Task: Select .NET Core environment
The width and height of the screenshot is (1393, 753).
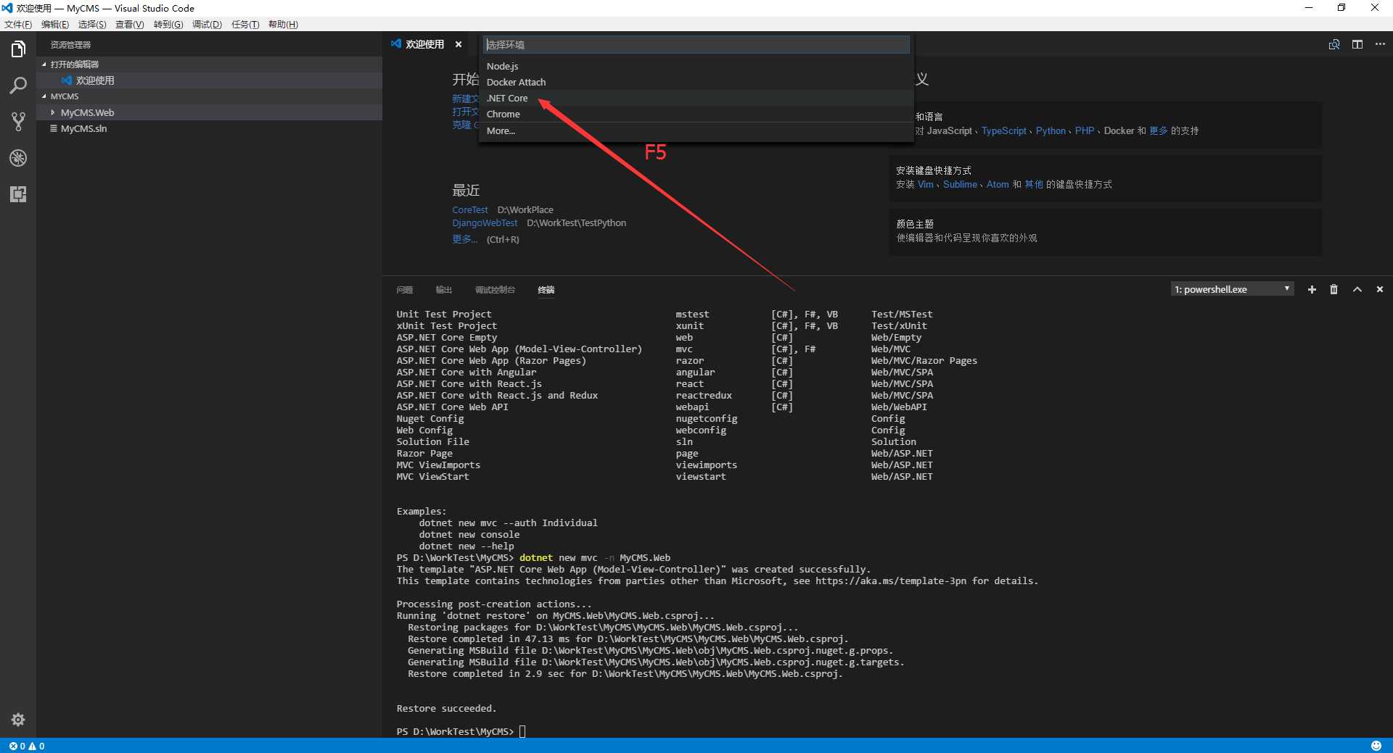Action: [696, 98]
